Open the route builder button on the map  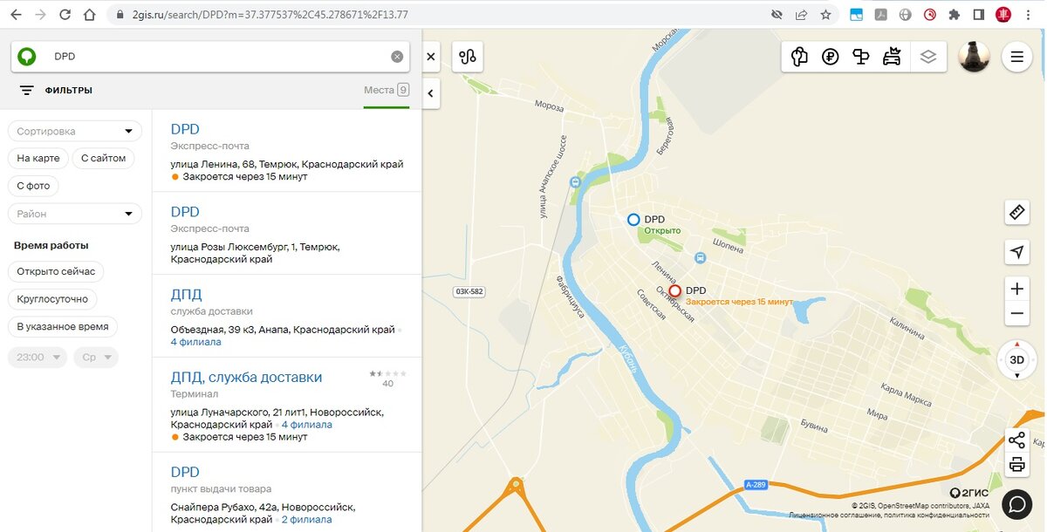tap(468, 57)
